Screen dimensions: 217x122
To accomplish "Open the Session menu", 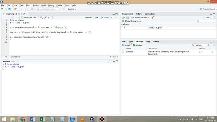I will pyautogui.click(x=36, y=5).
